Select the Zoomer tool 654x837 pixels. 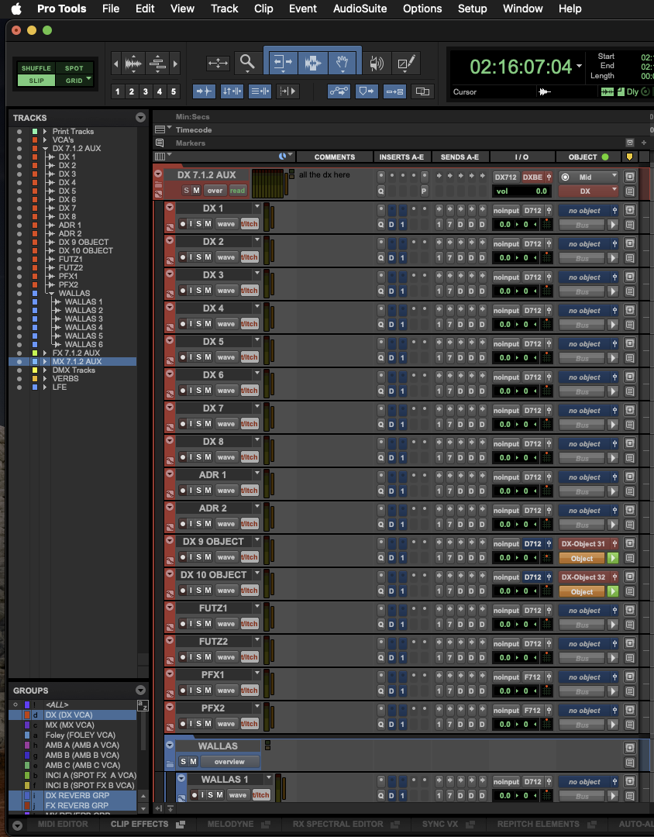click(247, 63)
